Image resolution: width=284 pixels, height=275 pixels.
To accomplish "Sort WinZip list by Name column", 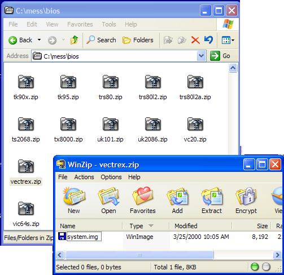I will point(89,226).
